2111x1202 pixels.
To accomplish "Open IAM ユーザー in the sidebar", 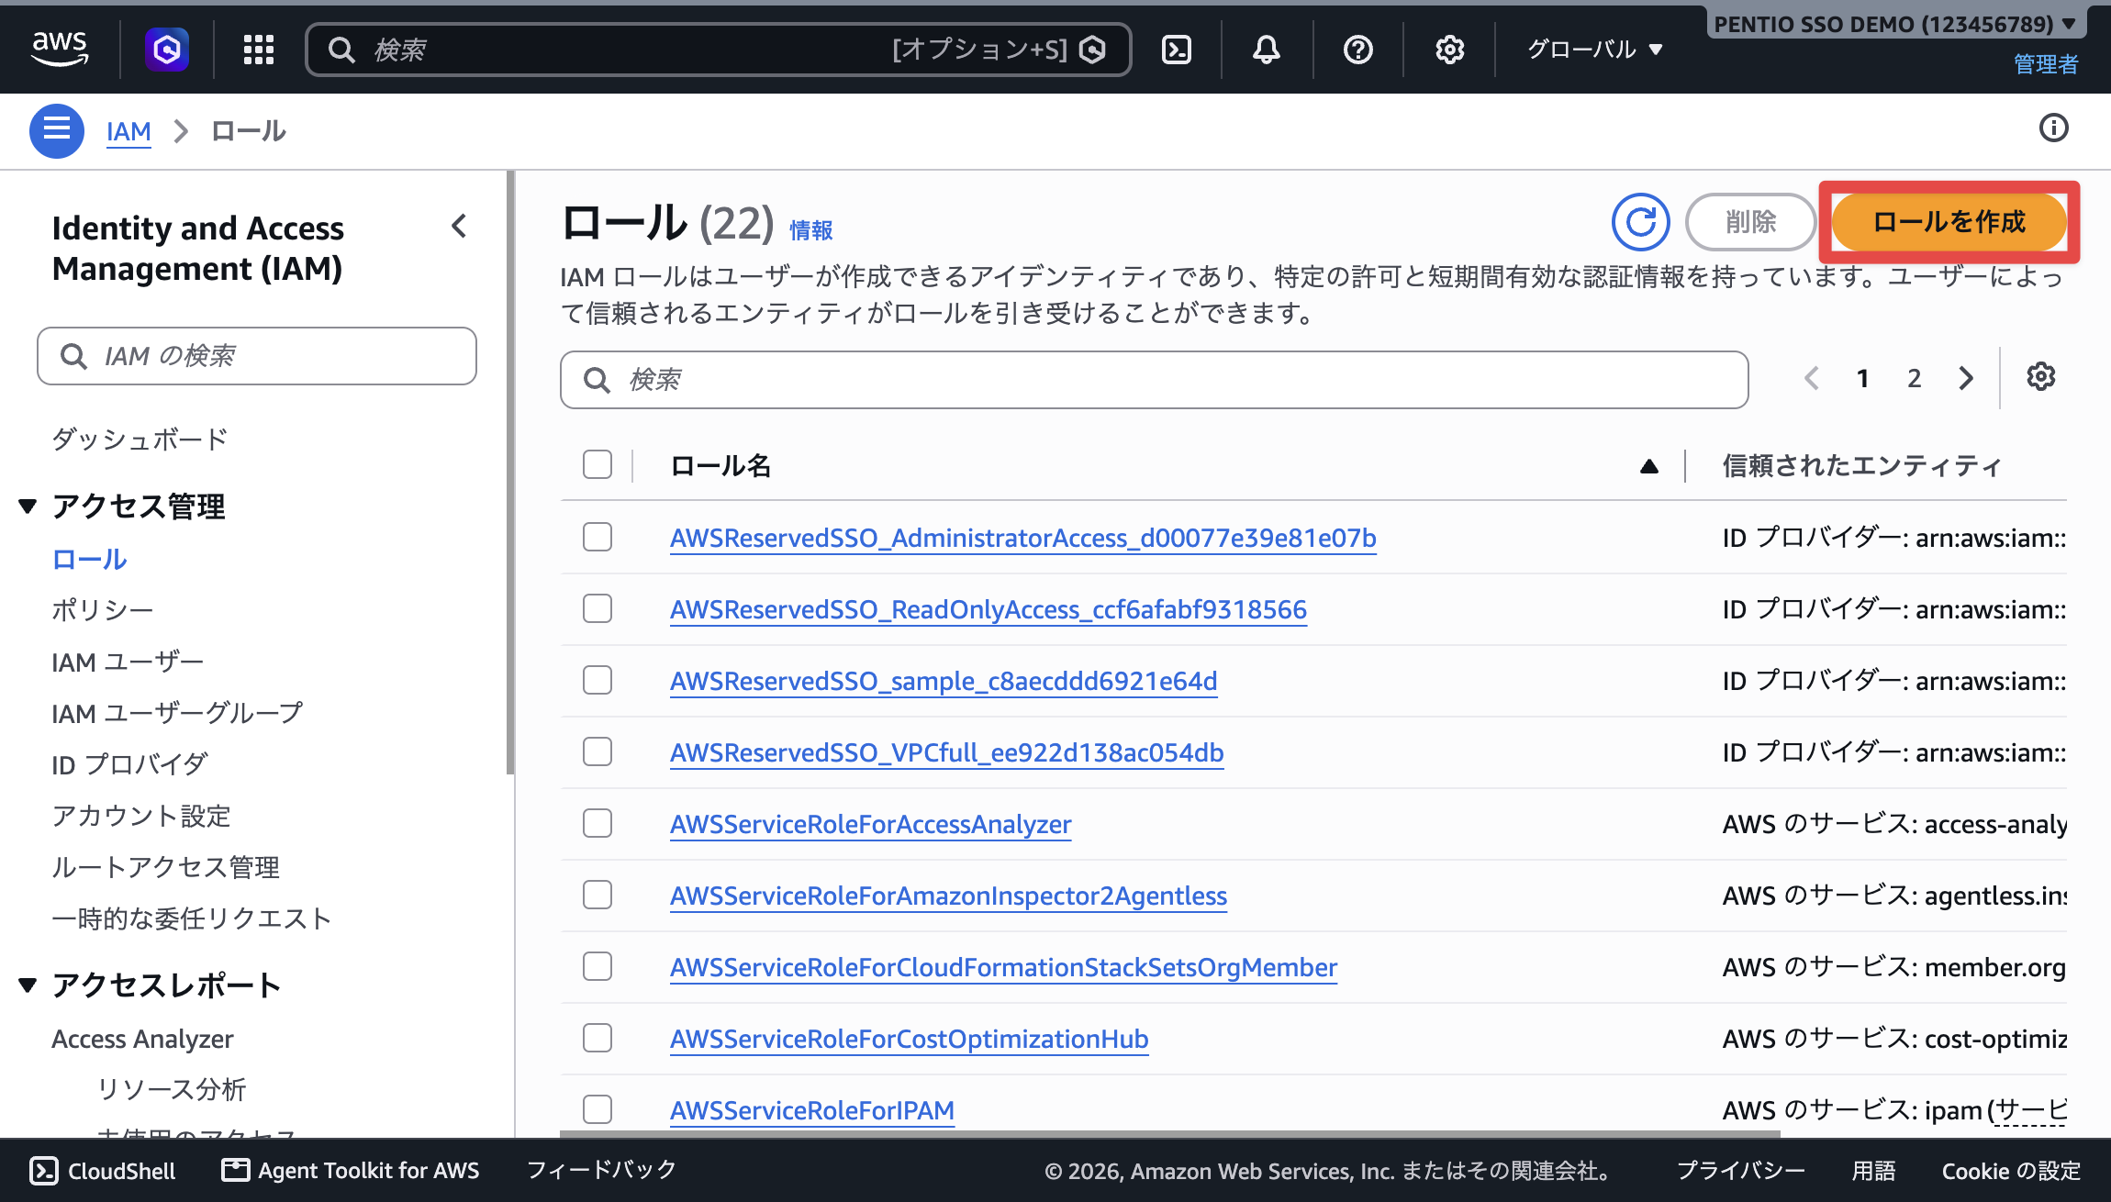I will click(x=128, y=662).
